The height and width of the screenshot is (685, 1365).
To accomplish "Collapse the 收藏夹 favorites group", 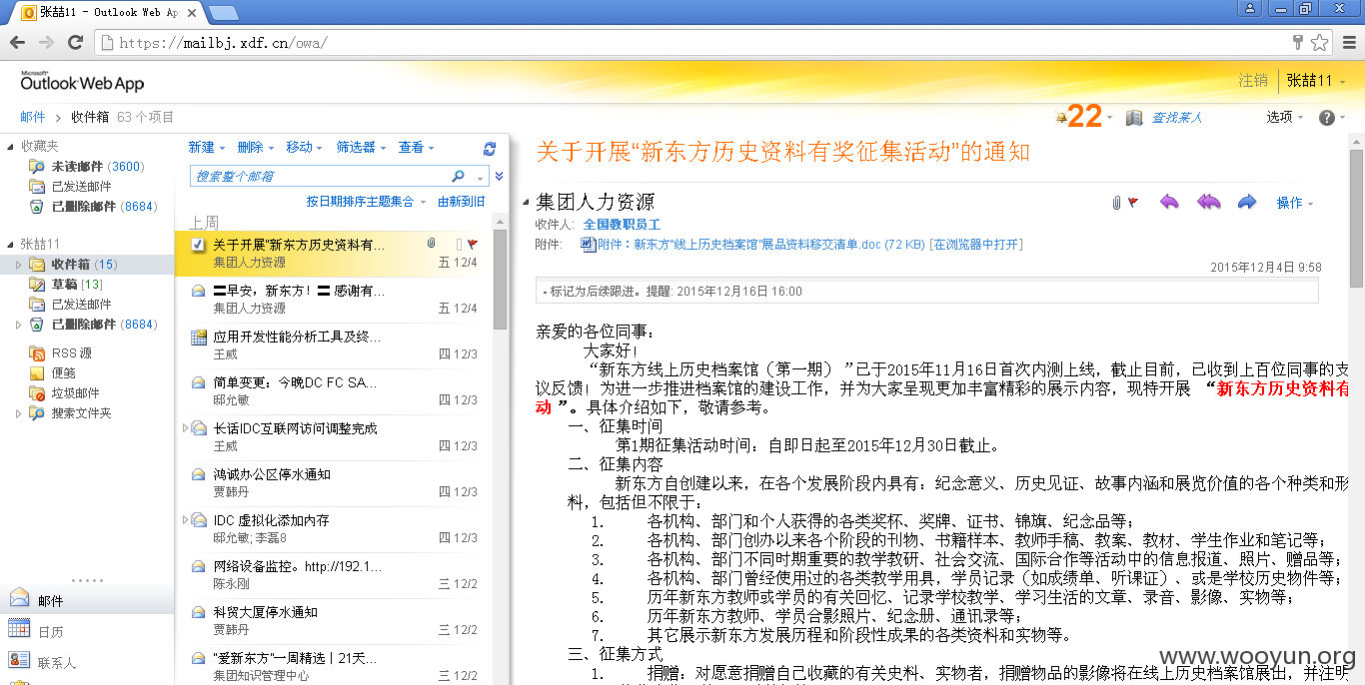I will (10, 147).
